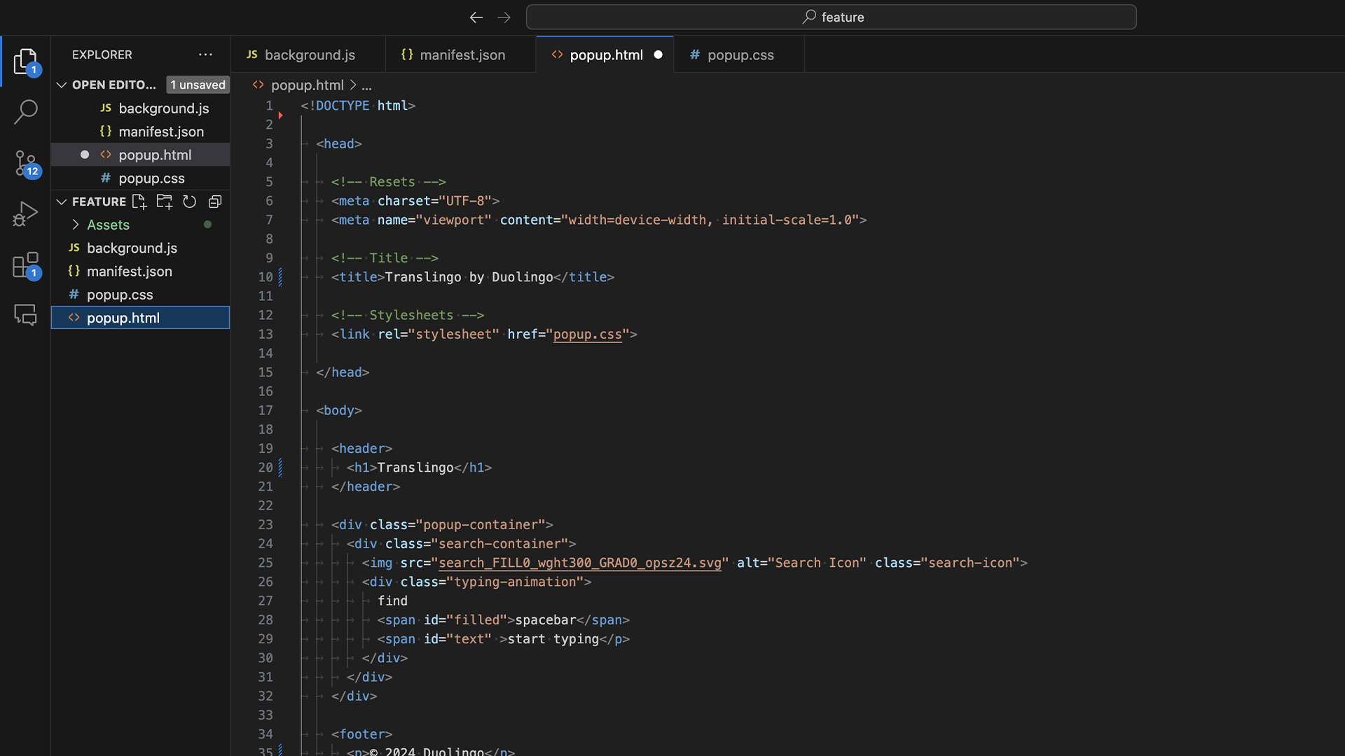Viewport: 1345px width, 756px height.
Task: Click the JS icon of background.js tab
Action: (252, 55)
